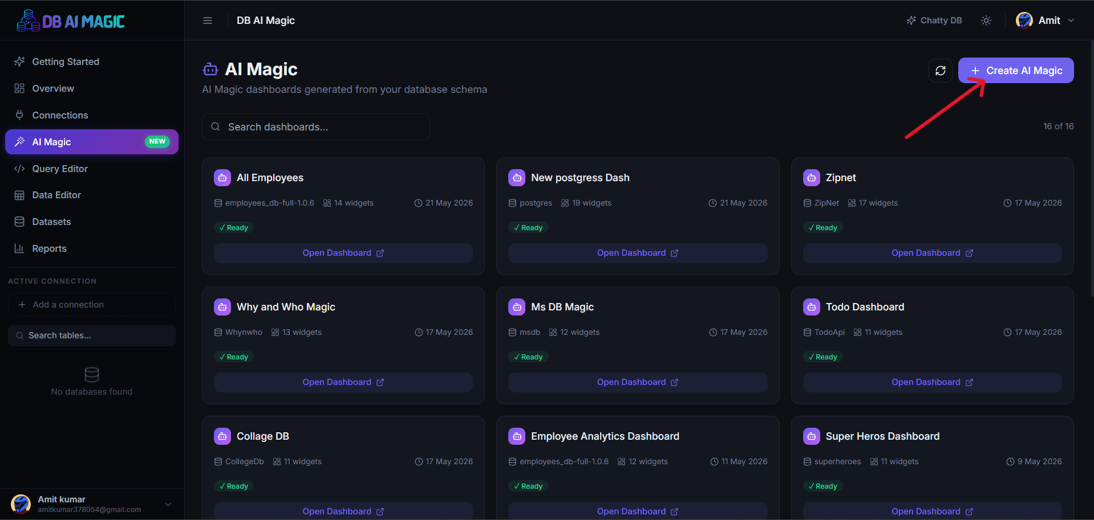Click the Why and Who Magic robot icon

pyautogui.click(x=222, y=307)
